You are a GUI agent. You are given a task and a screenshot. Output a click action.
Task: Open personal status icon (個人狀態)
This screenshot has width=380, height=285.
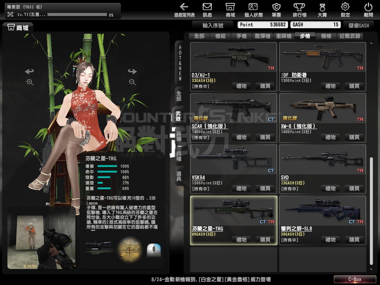pyautogui.click(x=253, y=10)
